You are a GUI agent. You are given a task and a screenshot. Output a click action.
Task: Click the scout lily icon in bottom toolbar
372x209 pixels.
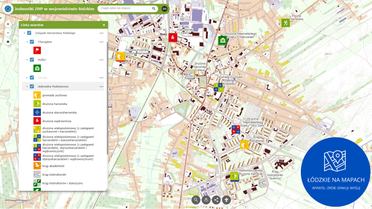pos(226,200)
